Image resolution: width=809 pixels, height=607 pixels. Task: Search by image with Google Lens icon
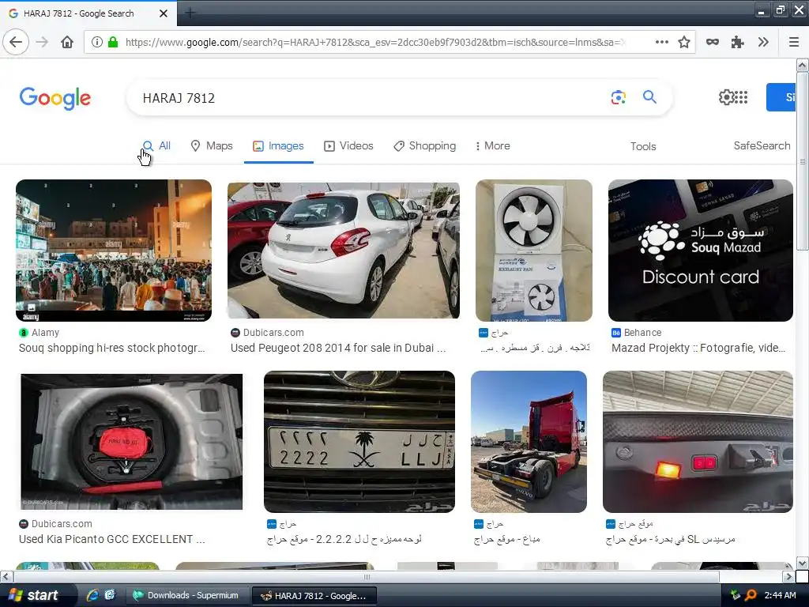point(618,97)
